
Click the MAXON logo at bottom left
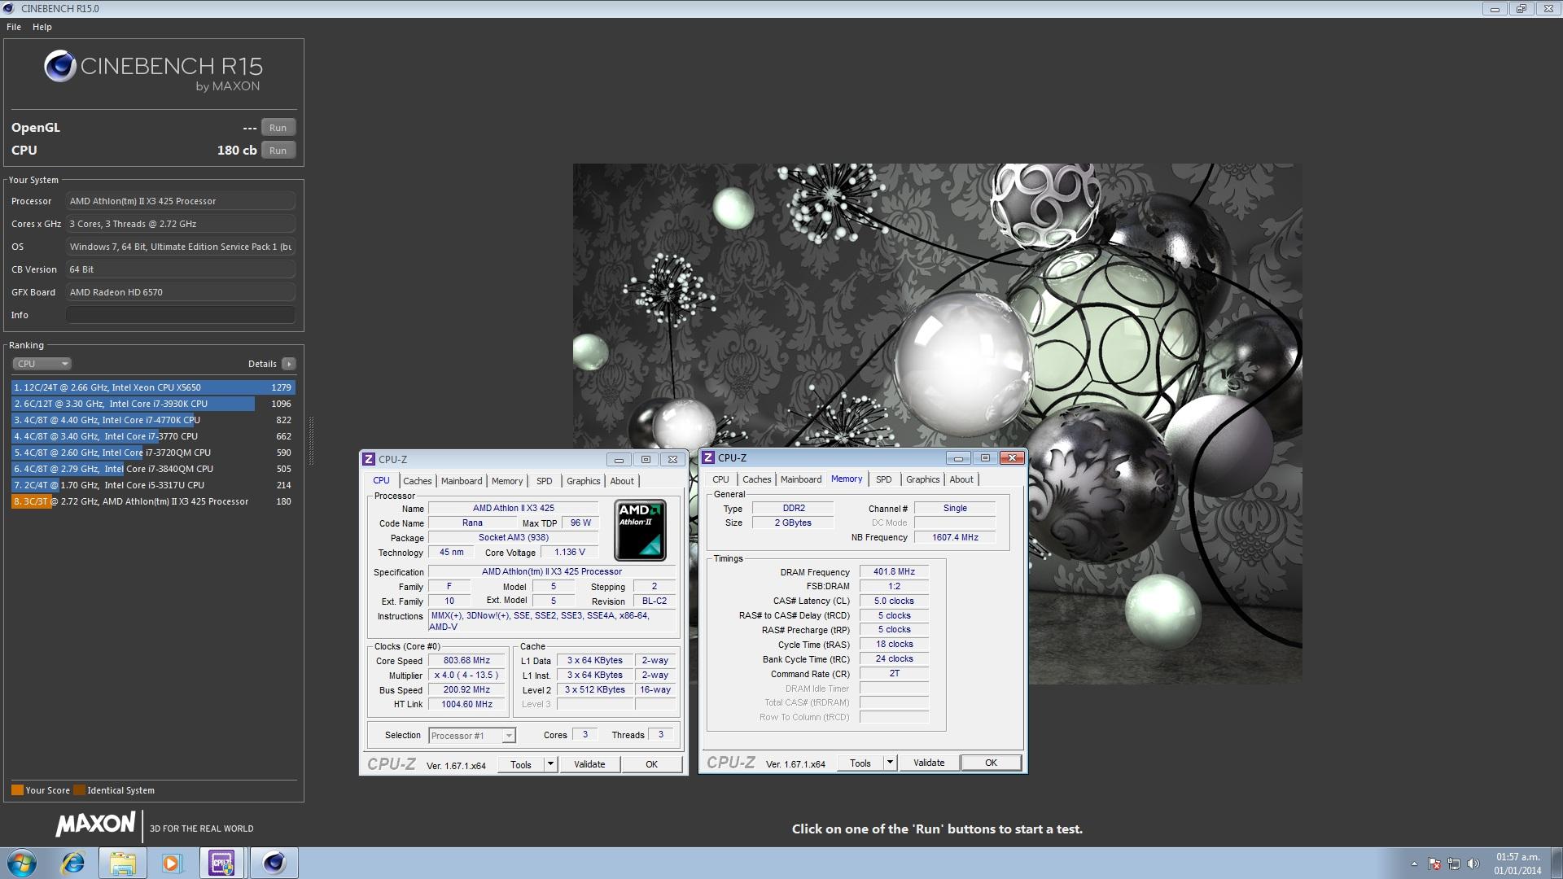tap(95, 824)
